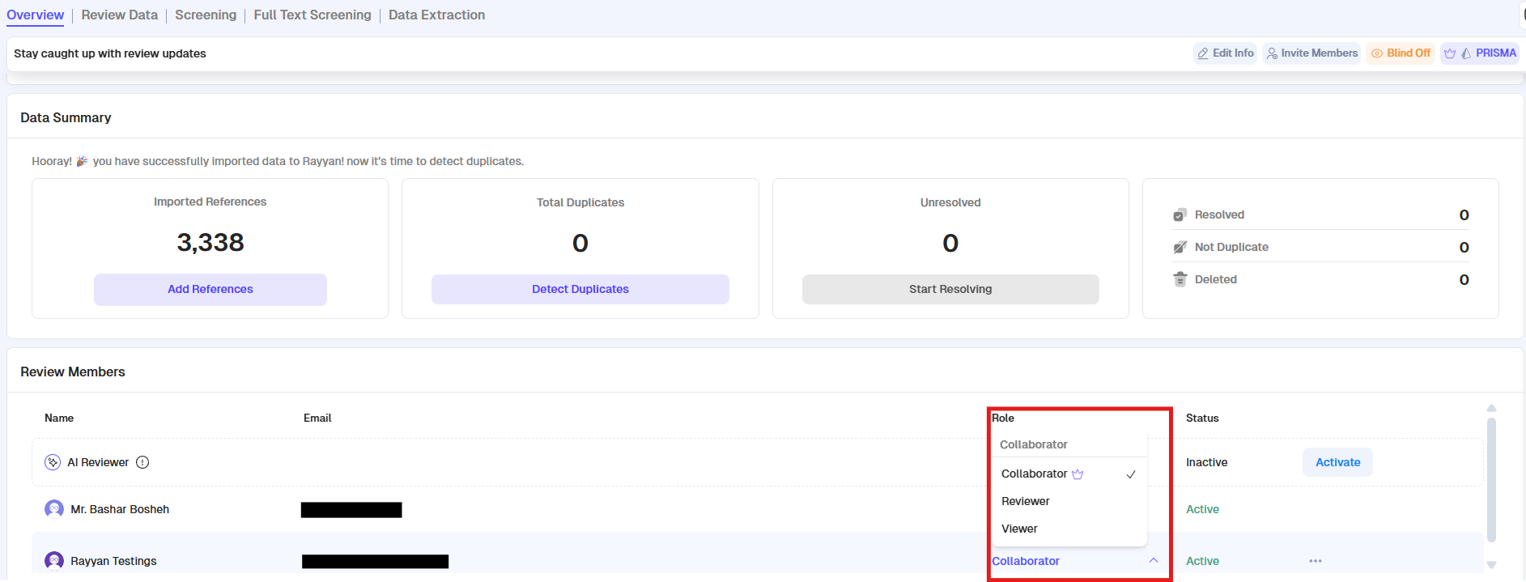The width and height of the screenshot is (1526, 582).
Task: Click the Deleted trash icon
Action: pos(1180,279)
